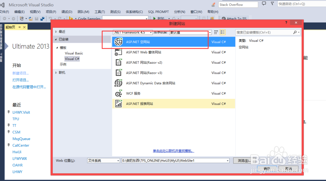This screenshot has height=181, width=326.
Task: Select the ASP.NET Web 窗体网站 template
Action: pos(174,52)
